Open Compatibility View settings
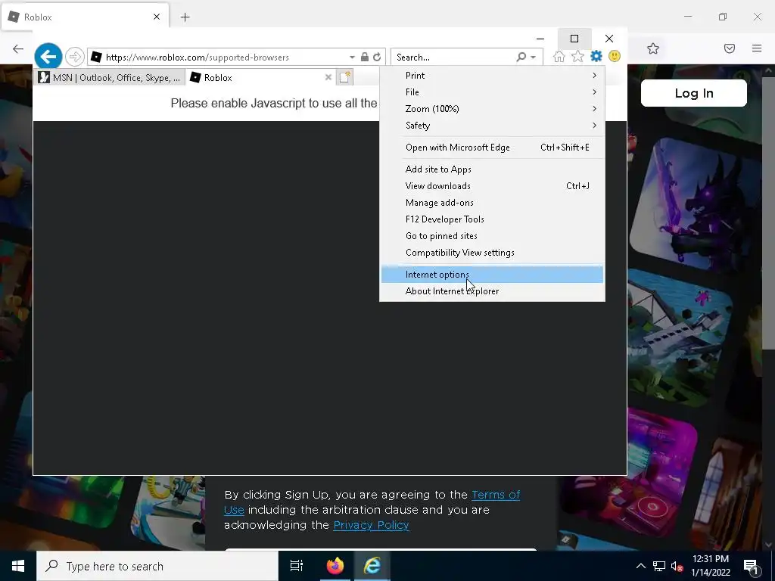 (492, 253)
